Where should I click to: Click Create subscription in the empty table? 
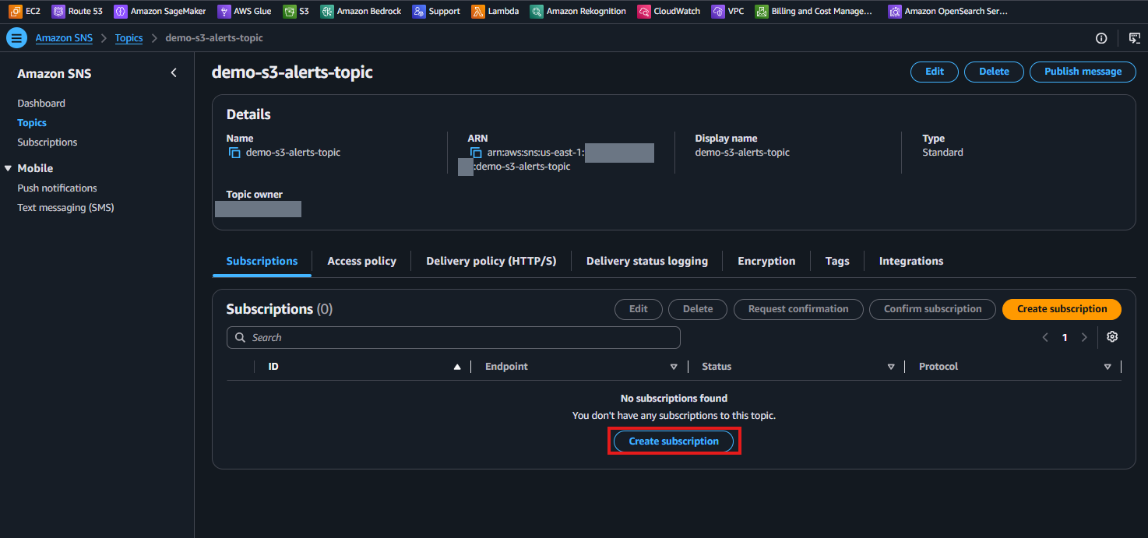(x=674, y=441)
